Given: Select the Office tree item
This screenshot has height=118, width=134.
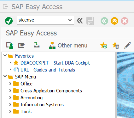Looking at the screenshot, I should pos(26,84).
